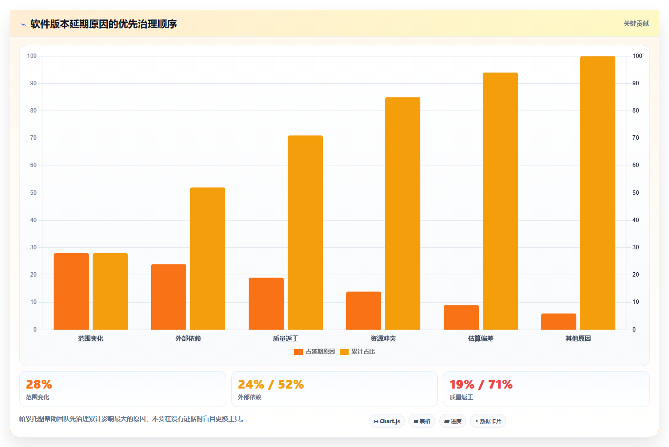The width and height of the screenshot is (669, 447).
Task: Click the 估算偏差 cumulative amber bar
Action: [500, 201]
